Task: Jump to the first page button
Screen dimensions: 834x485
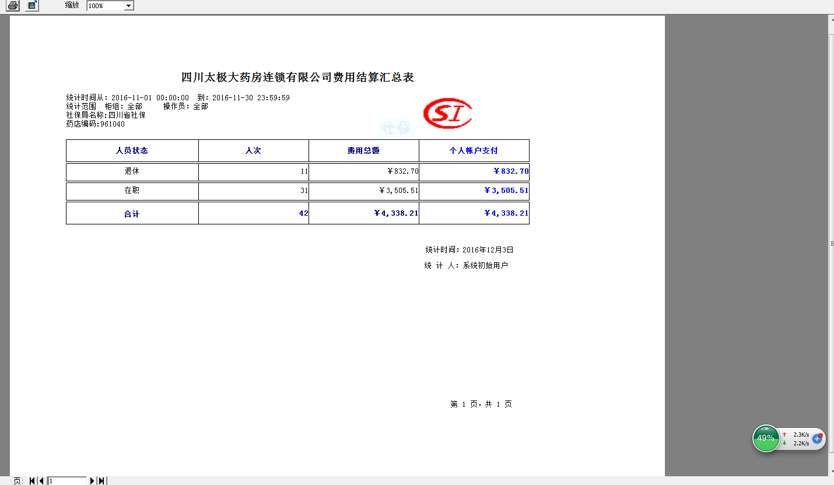Action: [33, 480]
